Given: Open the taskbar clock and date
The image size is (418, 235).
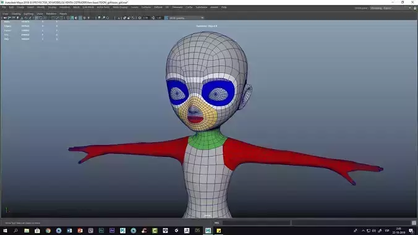Looking at the screenshot, I should click(399, 231).
